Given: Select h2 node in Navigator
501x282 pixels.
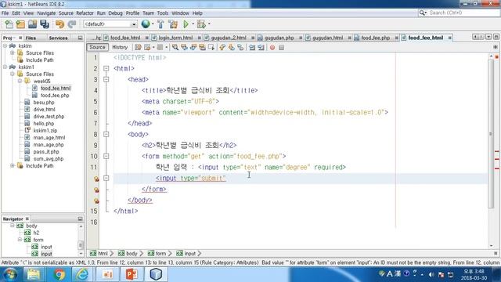Looking at the screenshot, I should [36, 233].
